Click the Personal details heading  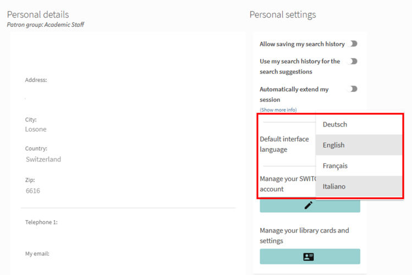pos(38,15)
